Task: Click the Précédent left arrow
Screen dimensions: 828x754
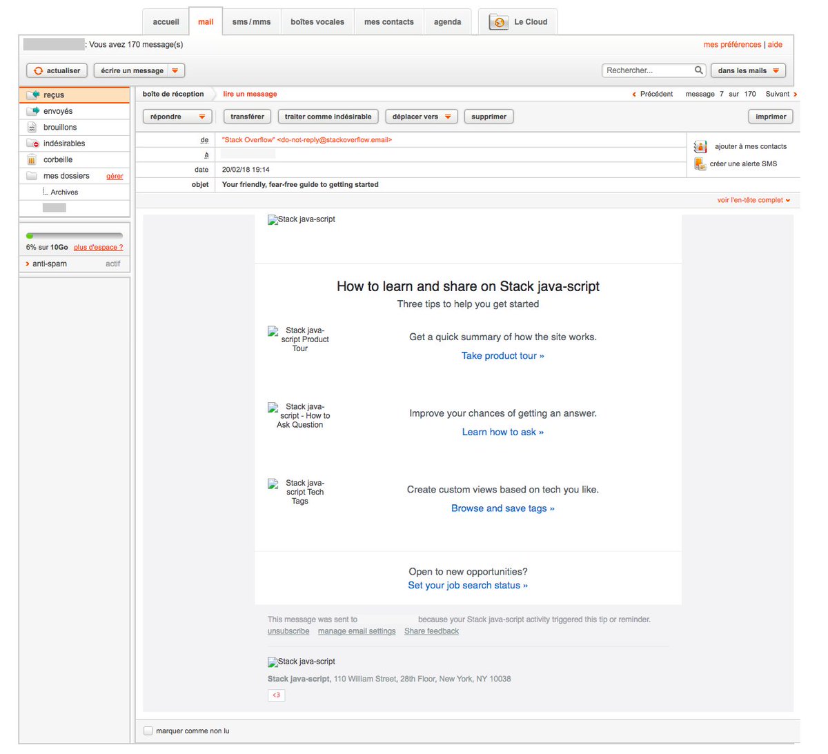Action: coord(634,95)
